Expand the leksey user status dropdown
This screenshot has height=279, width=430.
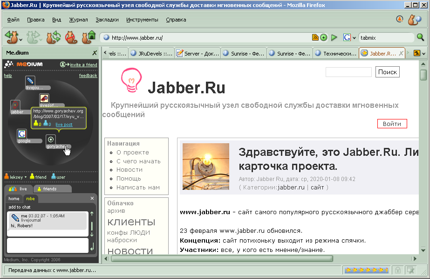26,177
